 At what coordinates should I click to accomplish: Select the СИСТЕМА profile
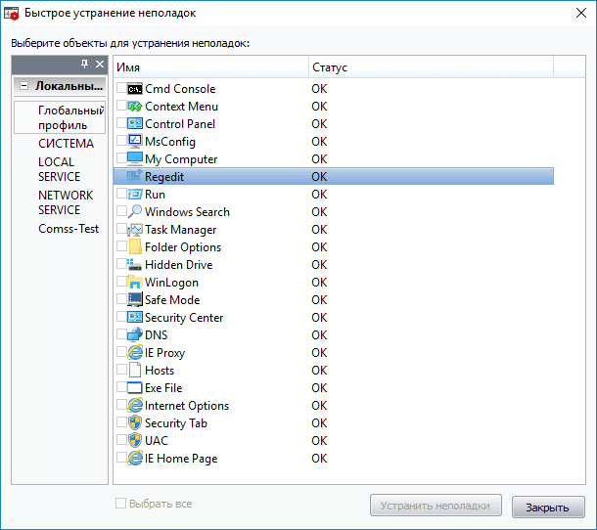coord(66,144)
